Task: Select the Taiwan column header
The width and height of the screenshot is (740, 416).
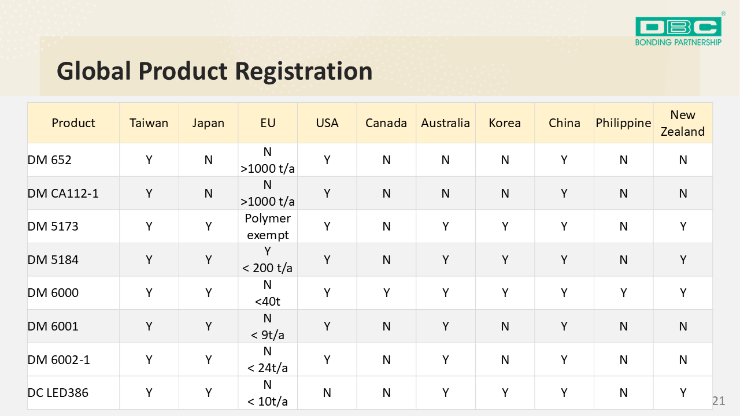Action: 149,123
